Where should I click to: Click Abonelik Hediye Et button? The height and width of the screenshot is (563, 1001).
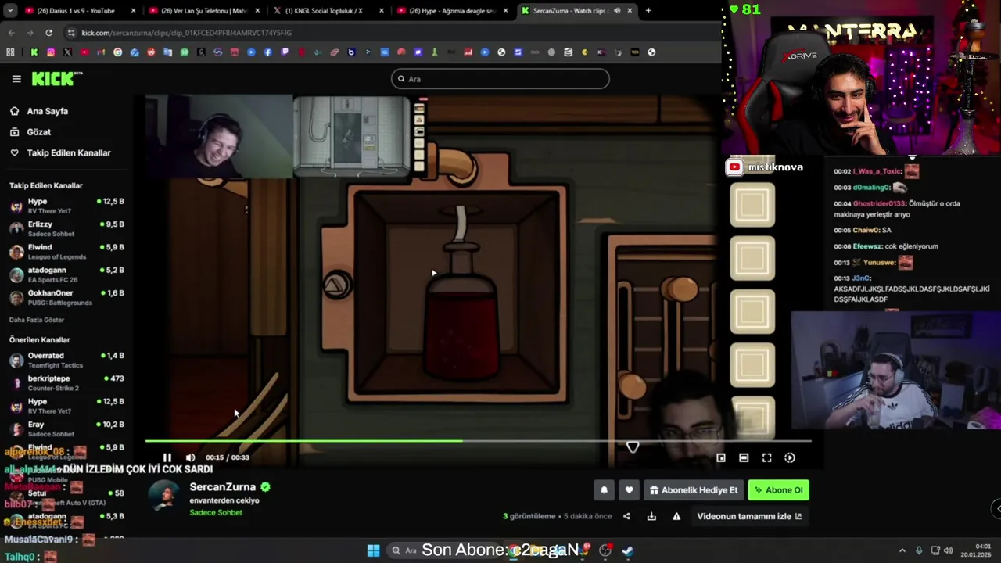click(694, 490)
